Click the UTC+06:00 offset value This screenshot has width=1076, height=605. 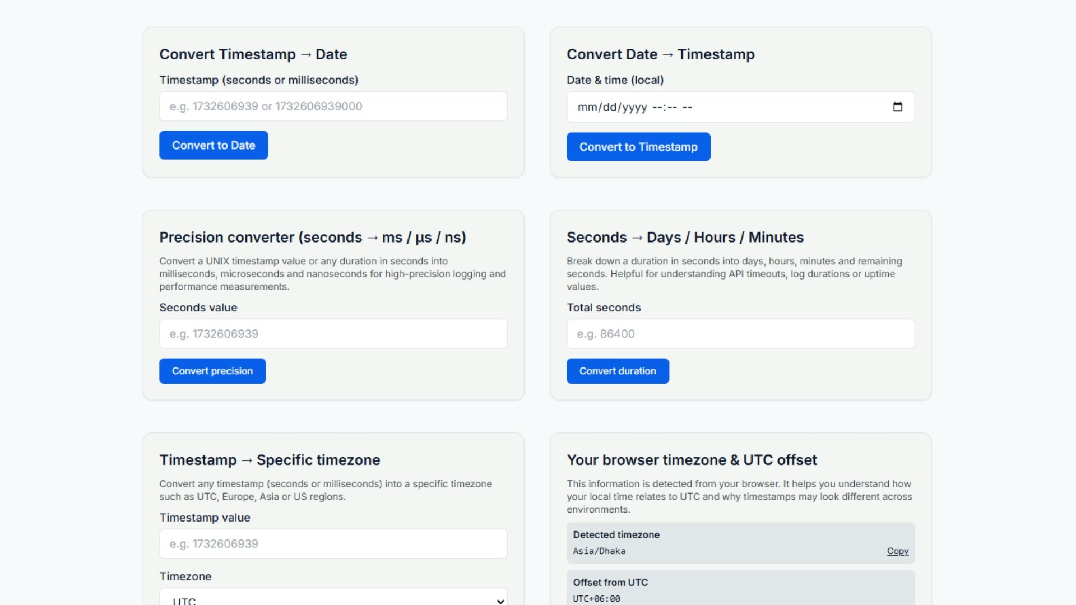click(x=596, y=598)
